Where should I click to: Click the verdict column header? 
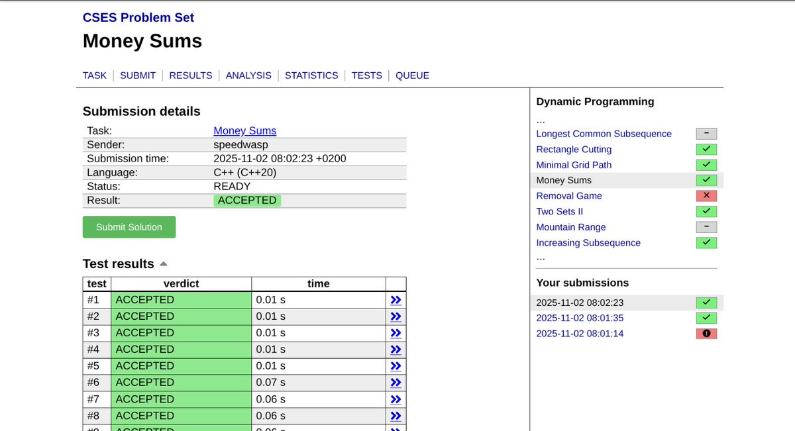tap(181, 284)
